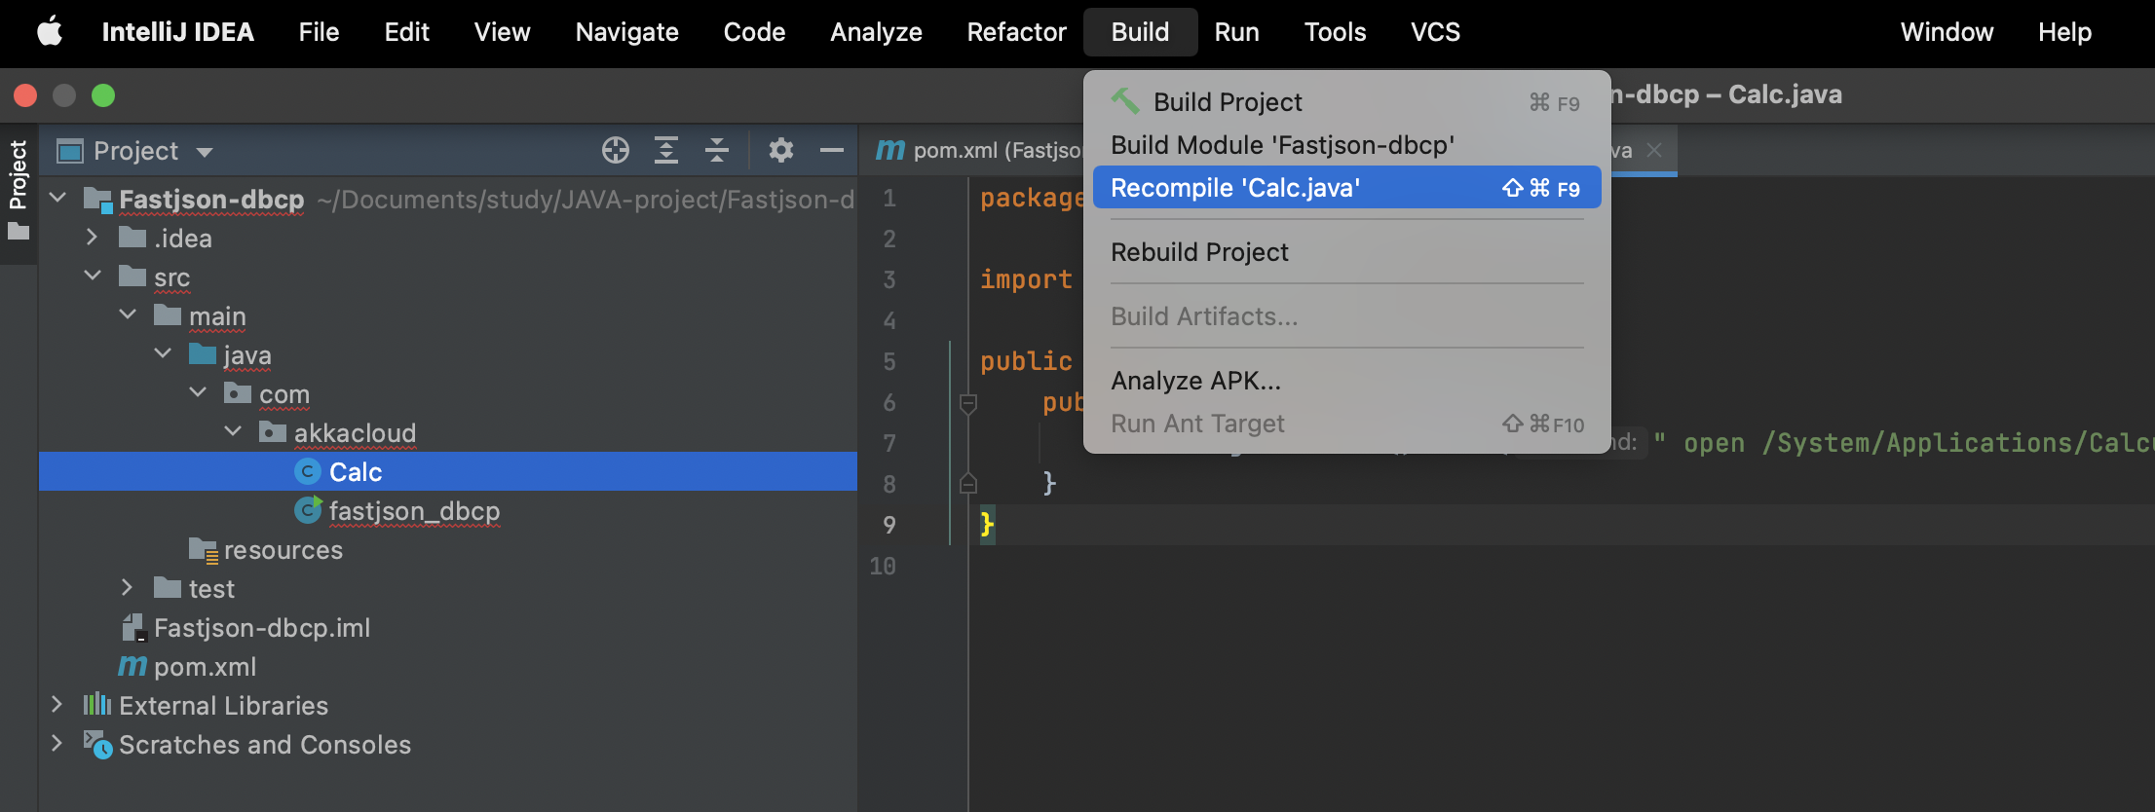Choose Analyze APK... menu entry
Viewport: 2155px width, 812px height.
coord(1347,381)
